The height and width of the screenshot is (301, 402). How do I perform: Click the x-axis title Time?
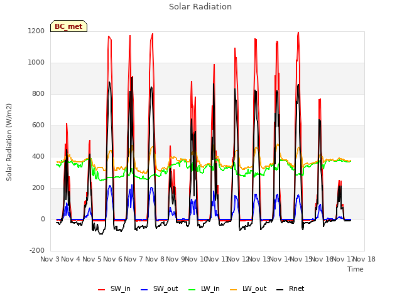click(x=356, y=269)
